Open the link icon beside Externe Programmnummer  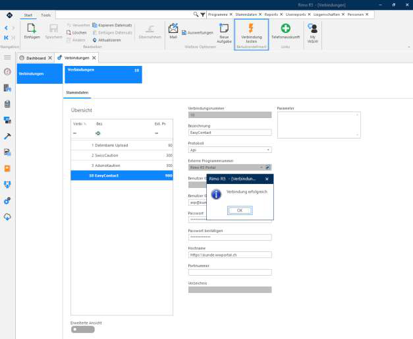(268, 168)
